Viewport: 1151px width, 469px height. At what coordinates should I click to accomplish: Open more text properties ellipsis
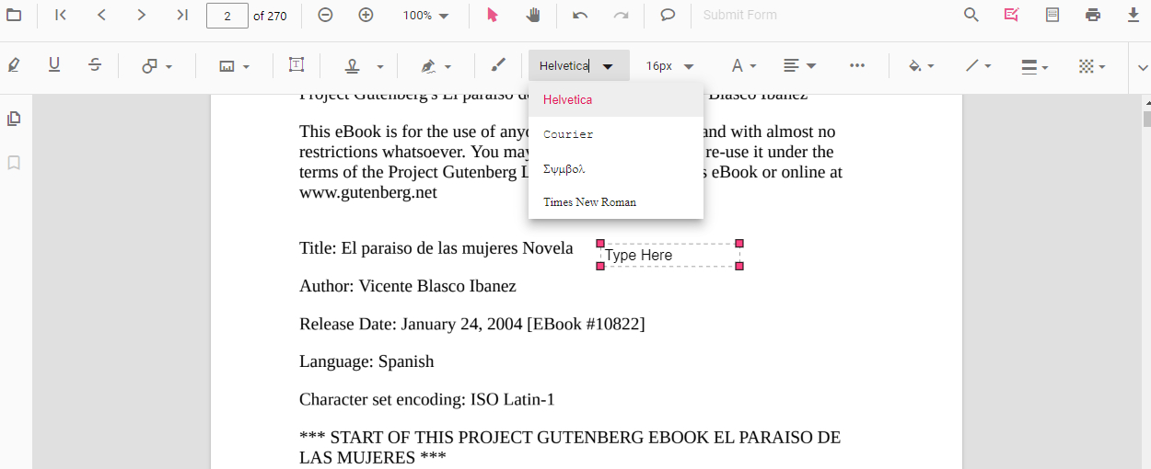point(856,65)
